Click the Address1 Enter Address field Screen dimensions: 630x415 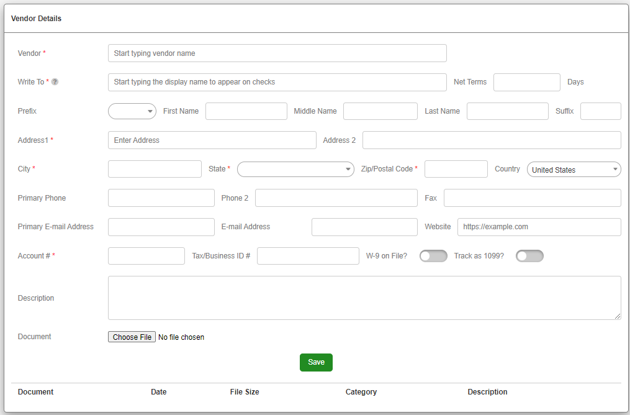pyautogui.click(x=212, y=140)
